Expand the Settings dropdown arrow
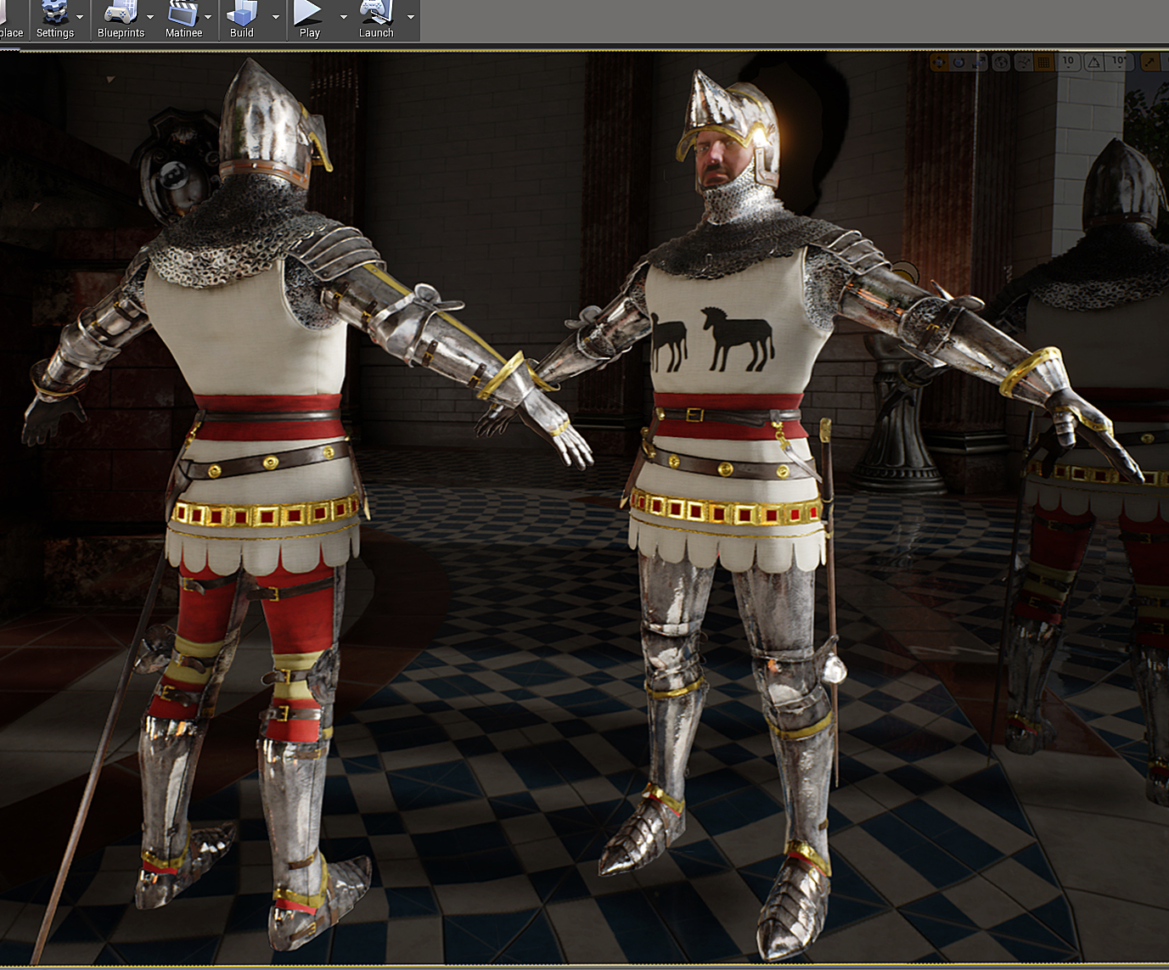Image resolution: width=1169 pixels, height=970 pixels. (80, 17)
